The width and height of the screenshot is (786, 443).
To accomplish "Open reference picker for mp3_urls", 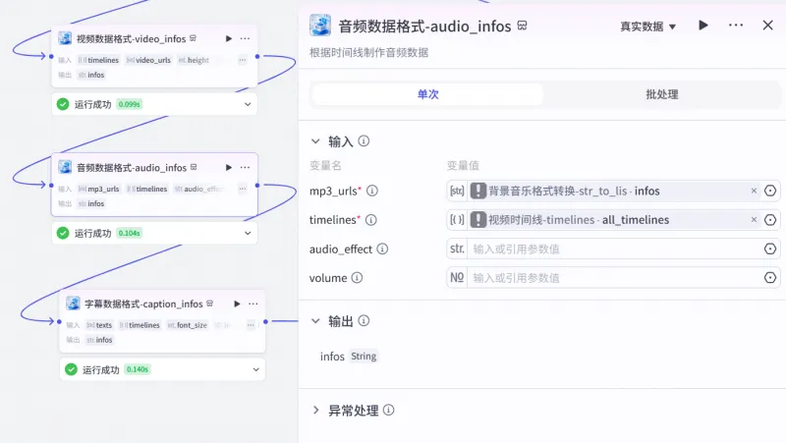I will [770, 191].
